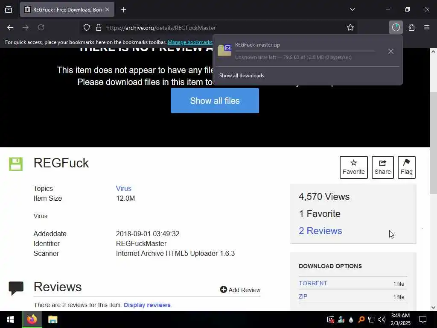The width and height of the screenshot is (437, 328).
Task: Click the zip file icon in downloads panel
Action: point(224,50)
